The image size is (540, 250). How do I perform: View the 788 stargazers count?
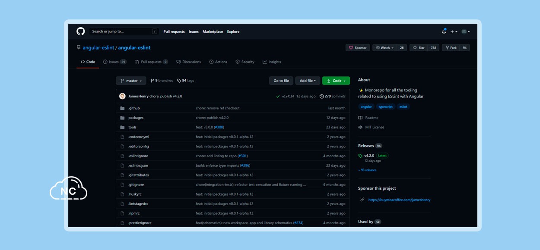433,48
